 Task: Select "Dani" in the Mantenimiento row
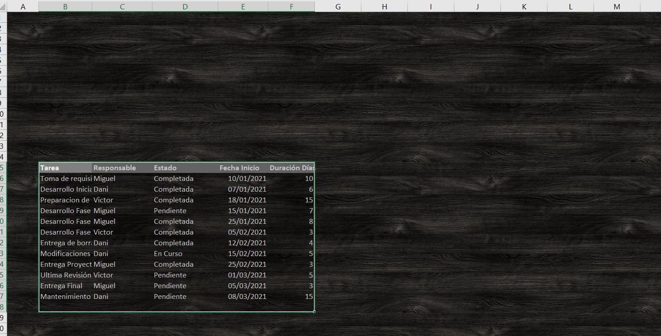122,297
